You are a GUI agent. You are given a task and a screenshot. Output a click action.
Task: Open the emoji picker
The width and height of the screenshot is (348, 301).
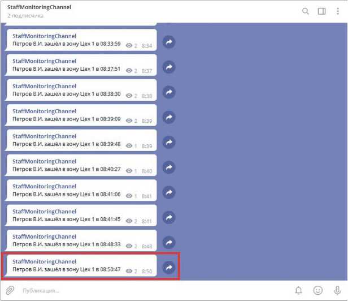[318, 290]
